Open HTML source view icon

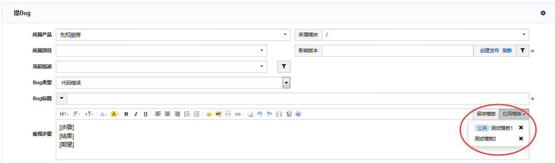click(x=289, y=114)
